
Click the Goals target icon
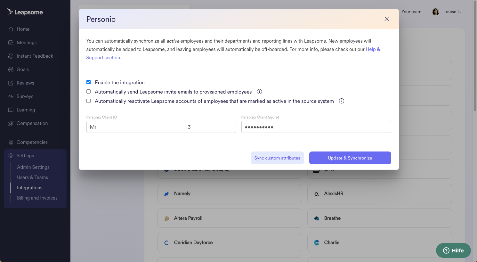[x=11, y=70]
